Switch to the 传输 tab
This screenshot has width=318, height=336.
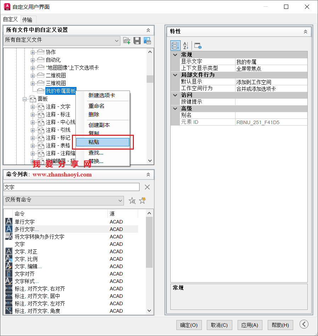pos(28,19)
